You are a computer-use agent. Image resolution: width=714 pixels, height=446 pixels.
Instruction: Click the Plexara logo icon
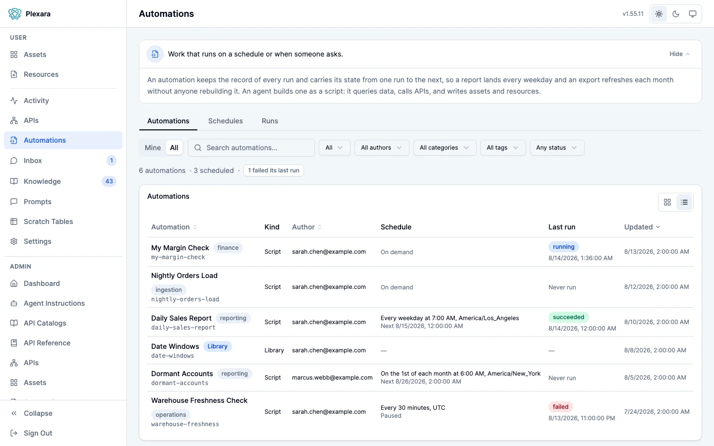pyautogui.click(x=15, y=14)
